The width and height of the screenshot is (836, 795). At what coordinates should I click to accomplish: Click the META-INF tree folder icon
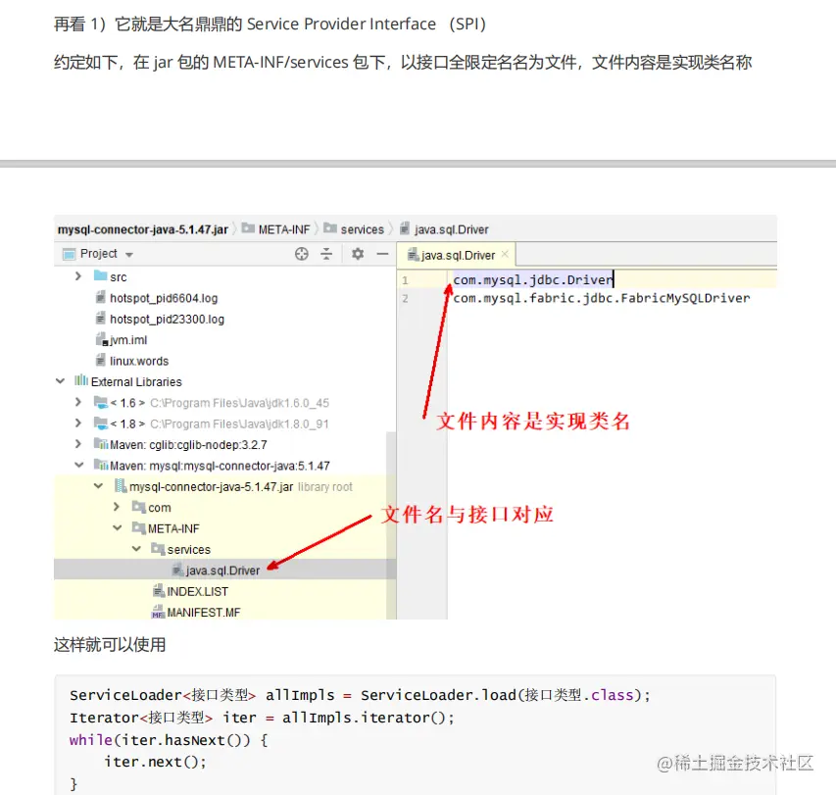pos(138,527)
